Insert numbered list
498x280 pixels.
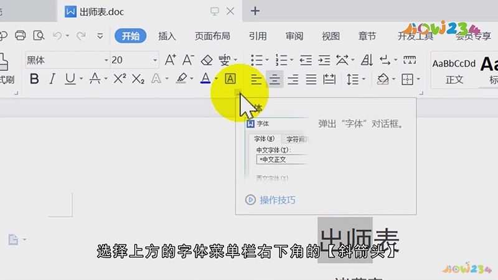click(281, 60)
